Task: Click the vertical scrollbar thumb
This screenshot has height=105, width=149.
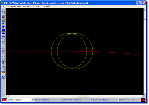Action: pos(145,15)
